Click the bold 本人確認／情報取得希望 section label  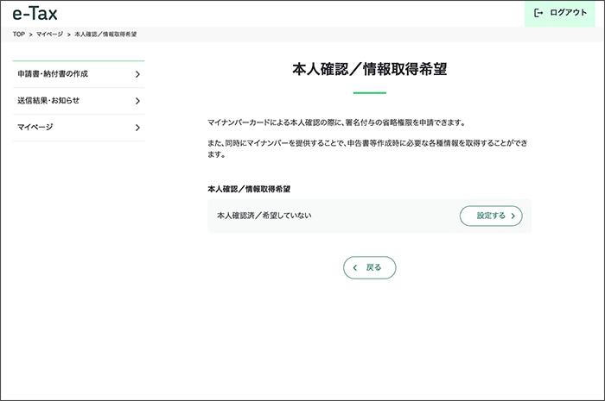[x=249, y=187]
